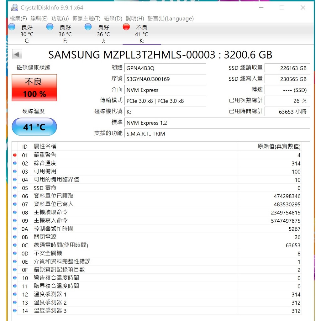Click the 41 °C temperature button
Viewport: 321px width, 321px height.
34,127
